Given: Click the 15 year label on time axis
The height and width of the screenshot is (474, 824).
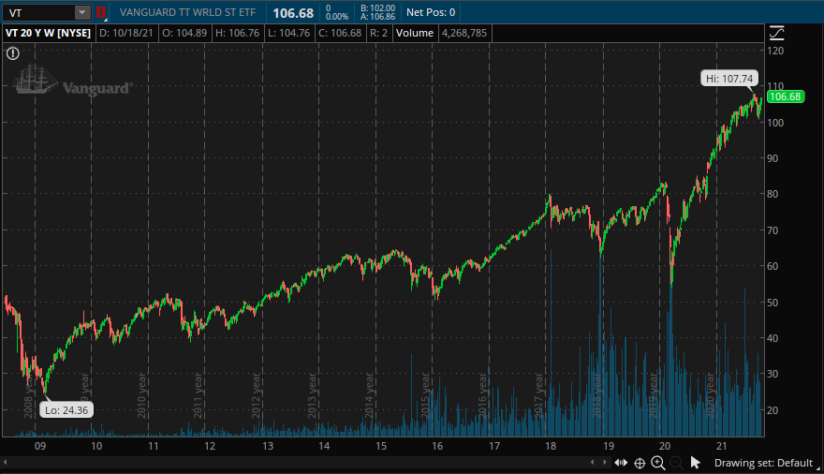Looking at the screenshot, I should click(x=381, y=446).
